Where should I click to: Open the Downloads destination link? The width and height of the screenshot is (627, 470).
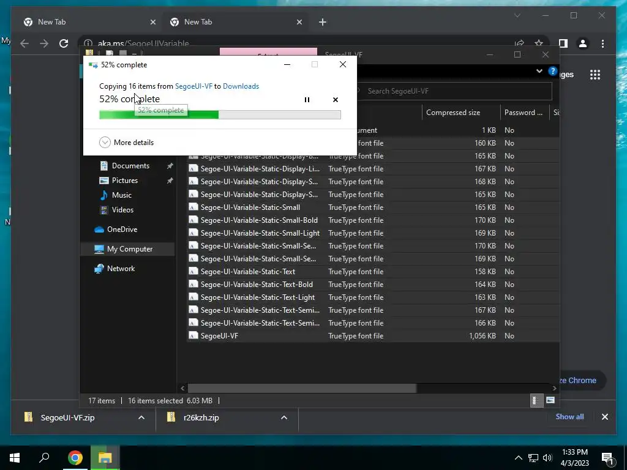point(241,86)
